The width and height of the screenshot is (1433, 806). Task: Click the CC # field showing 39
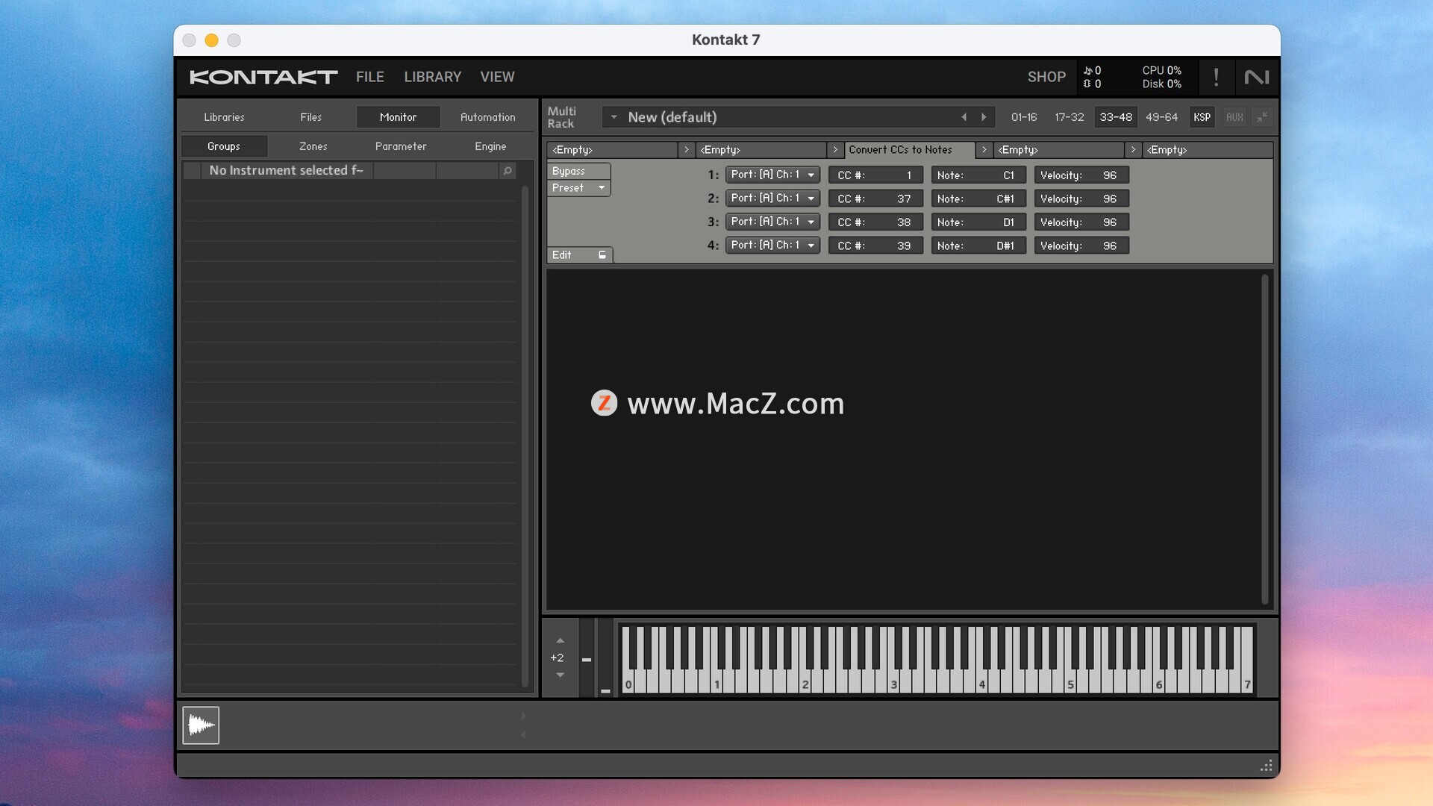click(x=875, y=246)
